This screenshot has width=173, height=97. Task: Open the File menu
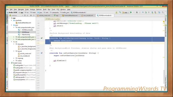pos(7,10)
